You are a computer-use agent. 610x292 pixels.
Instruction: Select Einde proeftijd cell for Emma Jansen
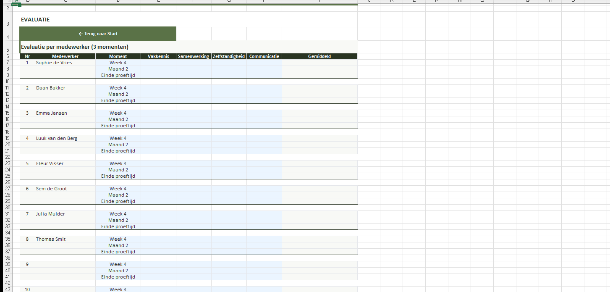coord(118,126)
